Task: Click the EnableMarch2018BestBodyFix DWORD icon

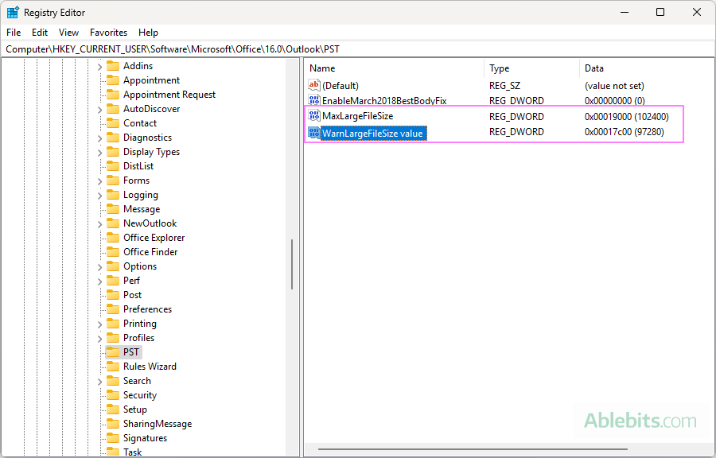Action: 314,100
